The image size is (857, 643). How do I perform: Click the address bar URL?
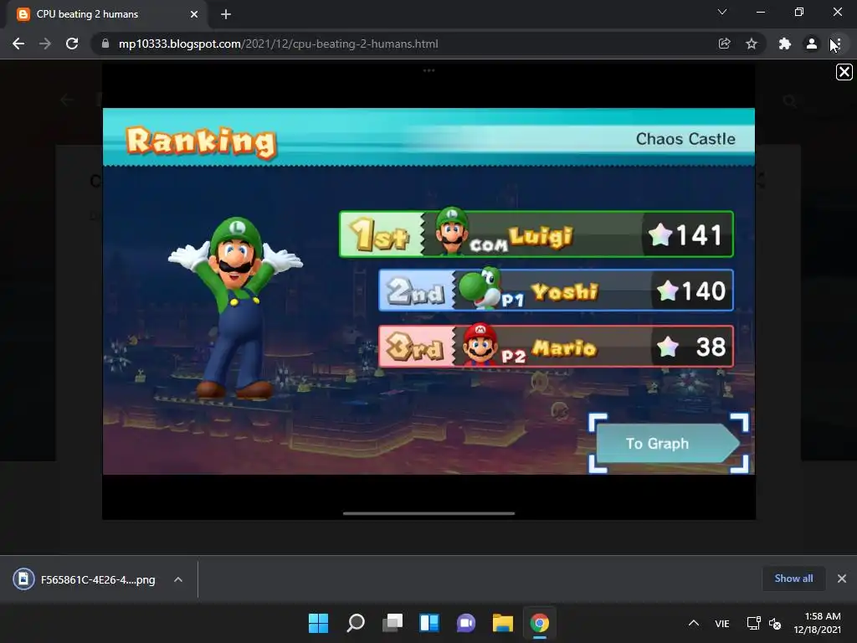pos(278,44)
